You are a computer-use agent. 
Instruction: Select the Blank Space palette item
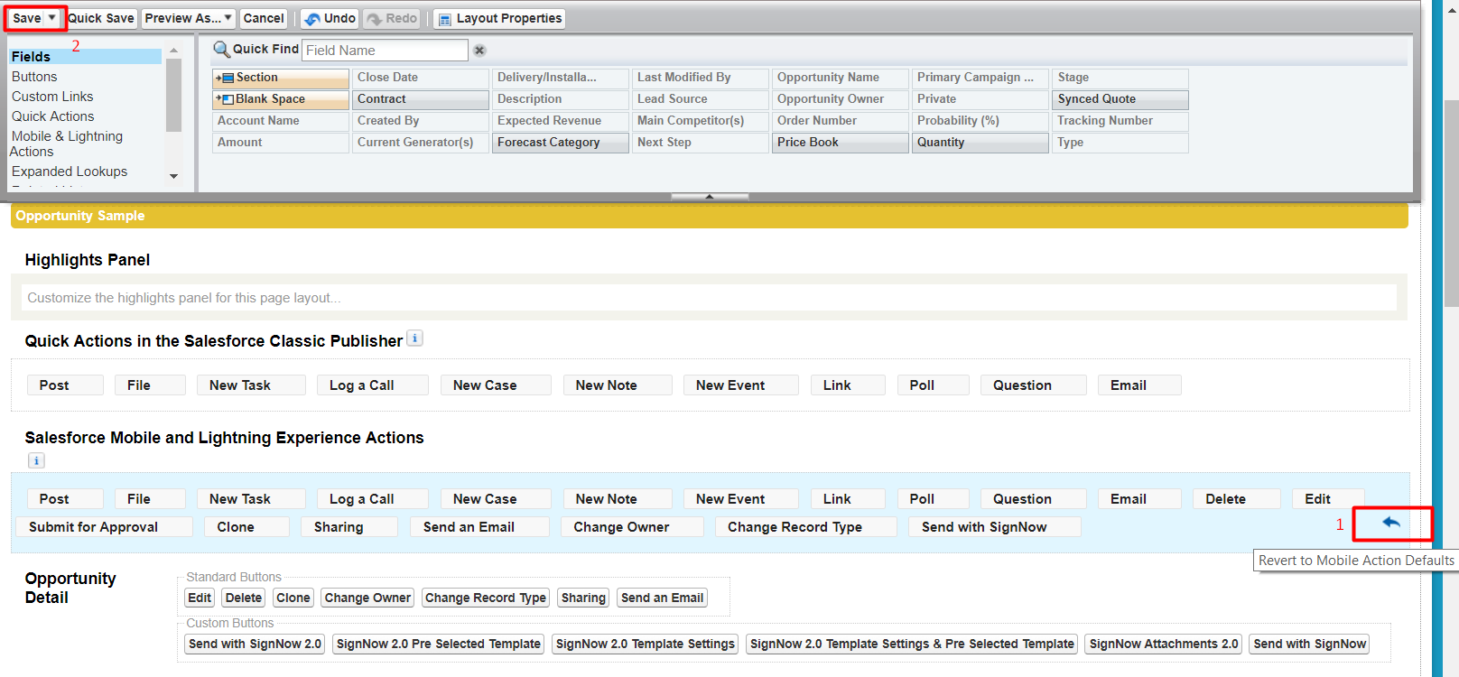(x=281, y=99)
